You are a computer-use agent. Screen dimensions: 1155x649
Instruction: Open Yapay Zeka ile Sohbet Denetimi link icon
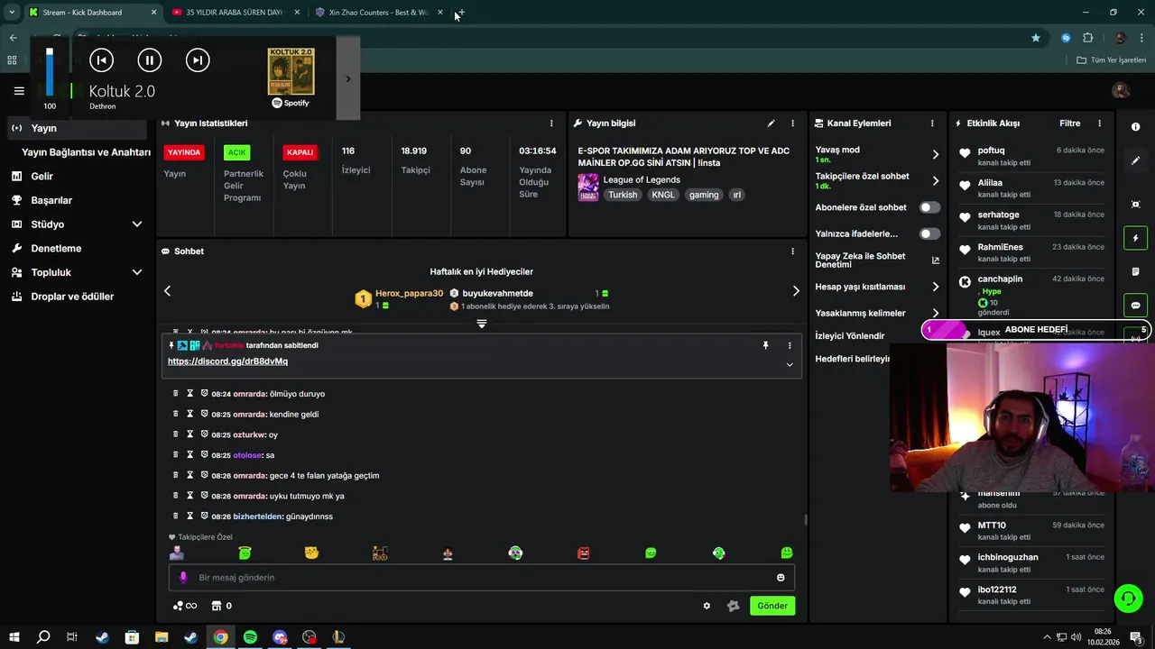tap(935, 261)
